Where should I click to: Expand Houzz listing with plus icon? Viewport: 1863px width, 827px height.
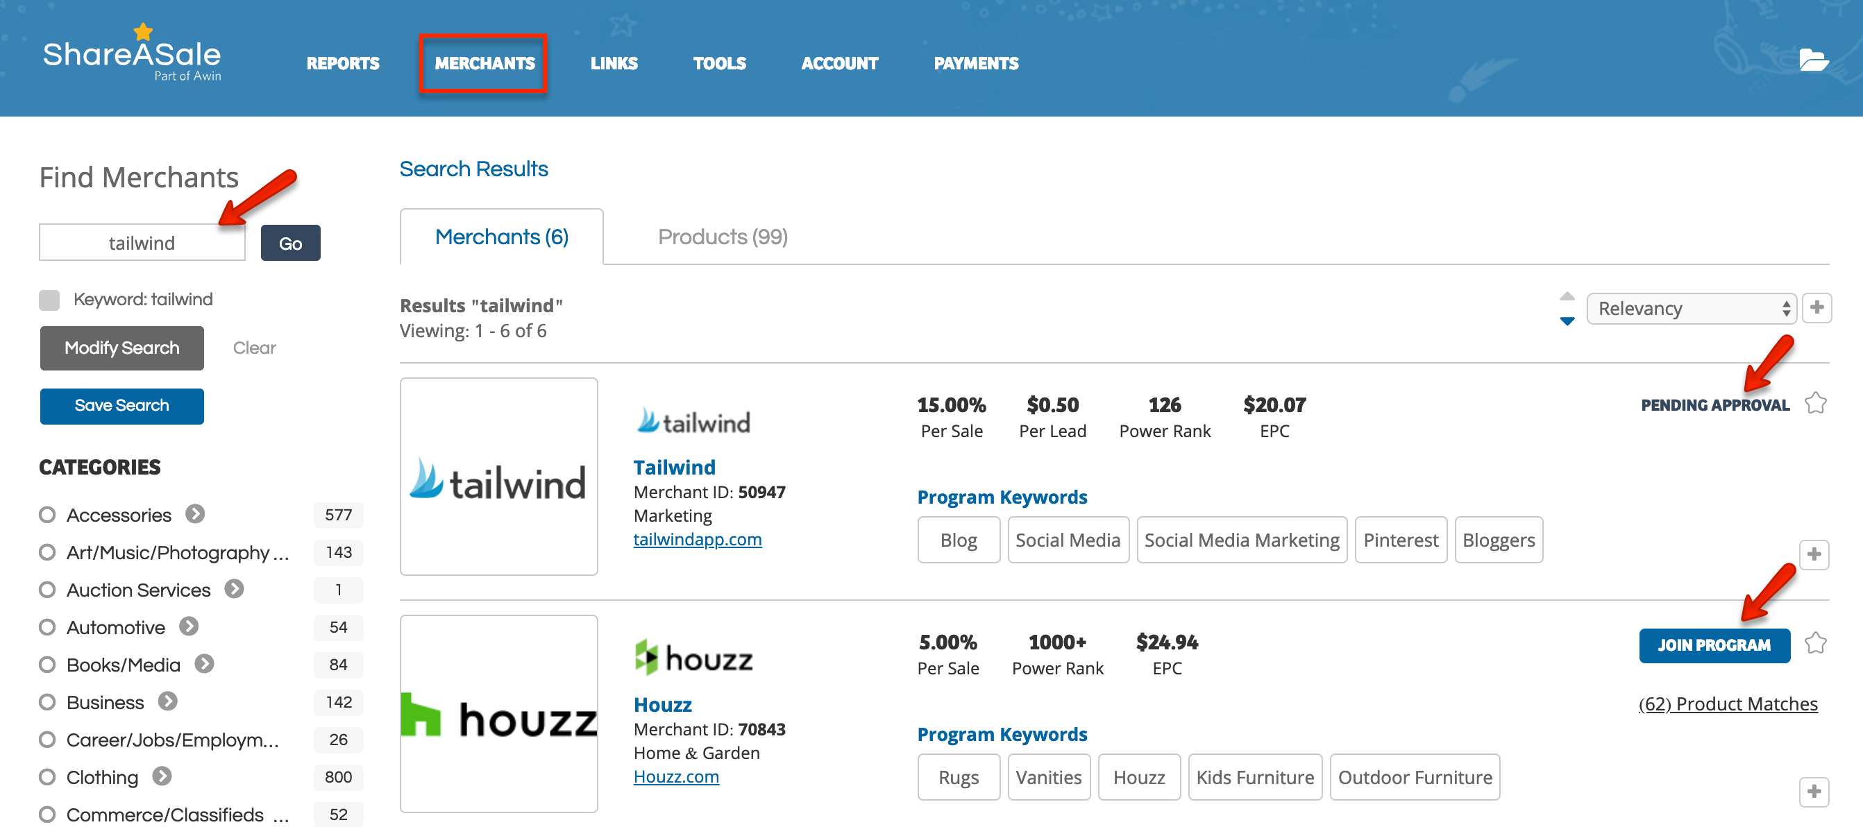point(1814,792)
